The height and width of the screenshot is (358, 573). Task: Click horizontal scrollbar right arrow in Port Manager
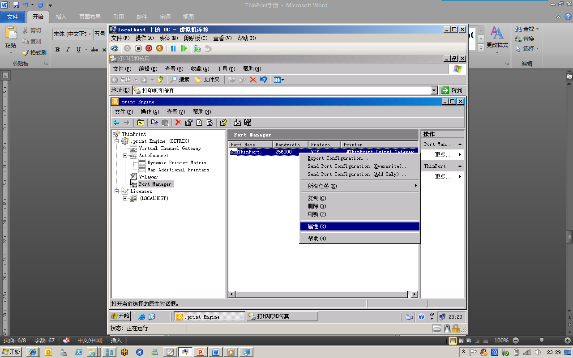(x=415, y=294)
